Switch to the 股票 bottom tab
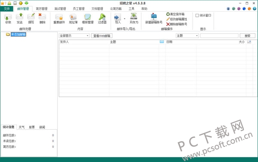The width and height of the screenshot is (258, 162). coord(32,127)
